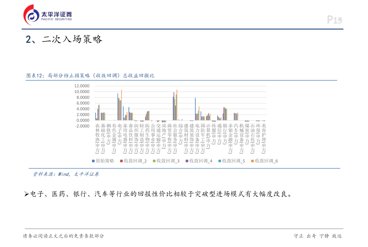Click the 汽车(申万) axis category label
This screenshot has height=247, width=368.
click(236, 134)
